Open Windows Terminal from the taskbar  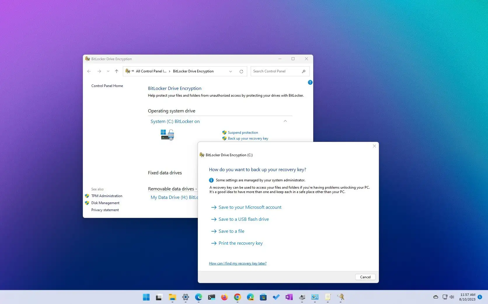click(212, 297)
